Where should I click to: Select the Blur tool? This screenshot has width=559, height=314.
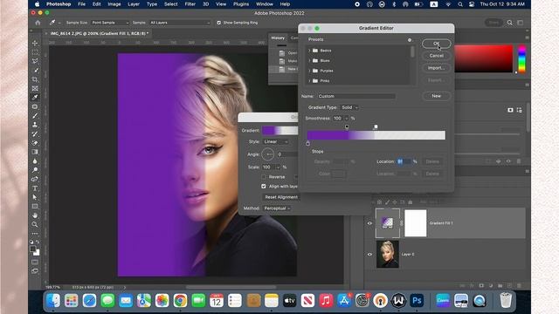[x=35, y=160]
